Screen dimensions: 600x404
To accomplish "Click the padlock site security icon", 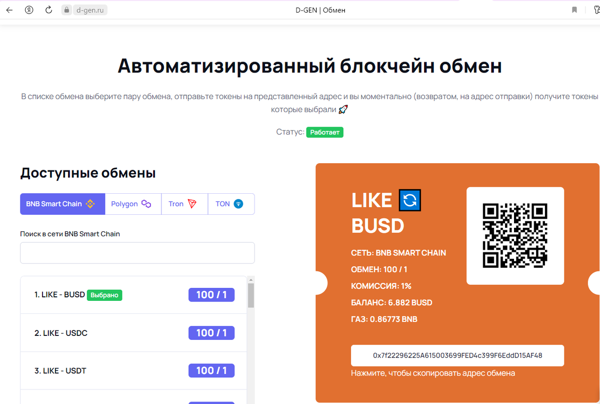I will click(x=67, y=10).
